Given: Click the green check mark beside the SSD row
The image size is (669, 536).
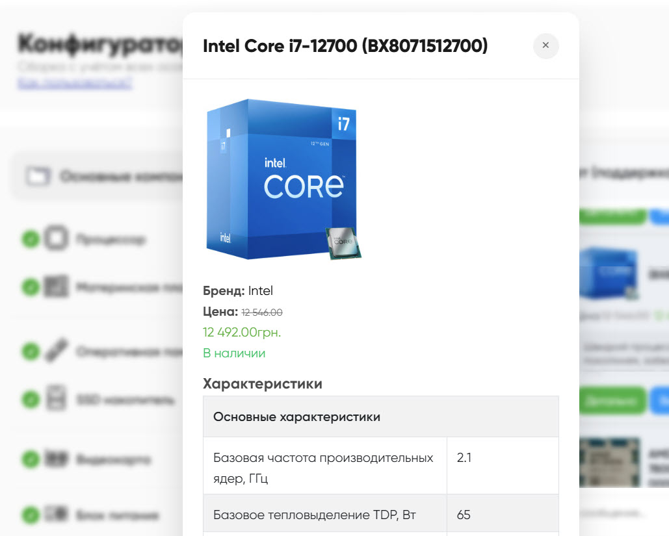Looking at the screenshot, I should tap(31, 400).
